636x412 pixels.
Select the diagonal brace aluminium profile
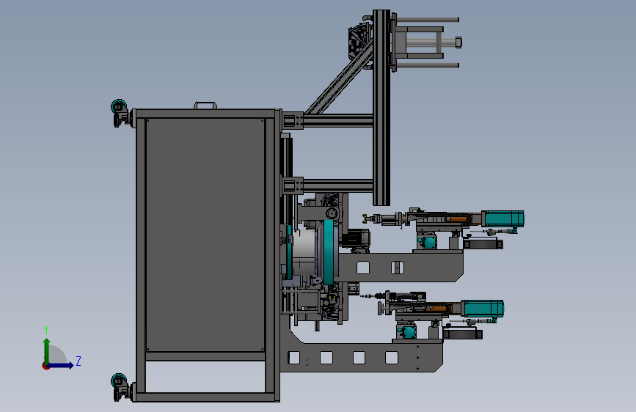[340, 78]
